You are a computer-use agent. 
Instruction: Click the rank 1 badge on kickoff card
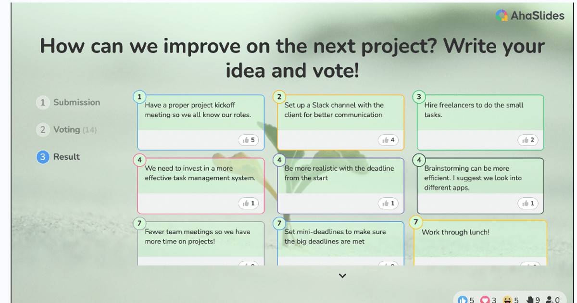pos(139,97)
